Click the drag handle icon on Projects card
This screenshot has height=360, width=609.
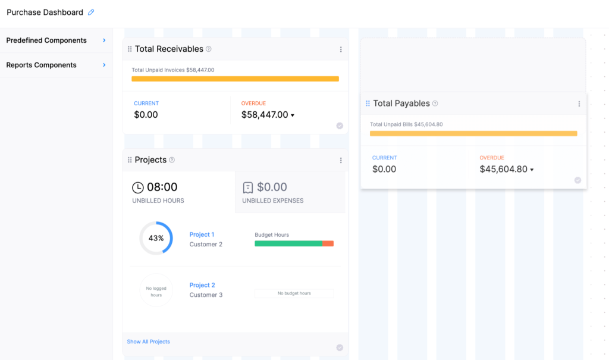(x=130, y=159)
